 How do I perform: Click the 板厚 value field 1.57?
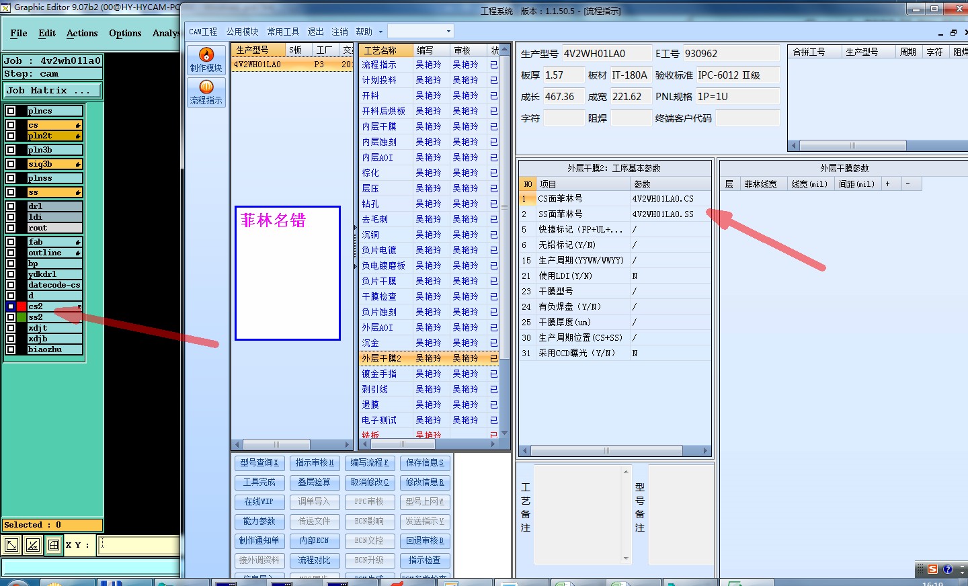tap(563, 75)
